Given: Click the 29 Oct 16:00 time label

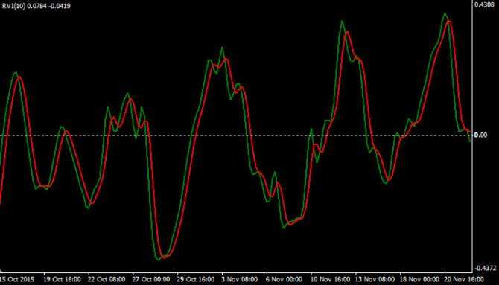Looking at the screenshot, I should [195, 279].
